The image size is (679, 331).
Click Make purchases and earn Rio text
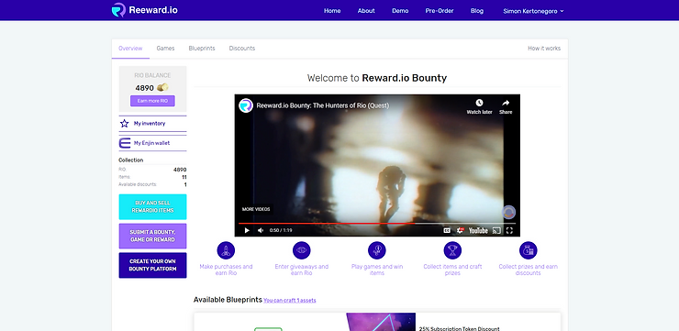point(226,270)
